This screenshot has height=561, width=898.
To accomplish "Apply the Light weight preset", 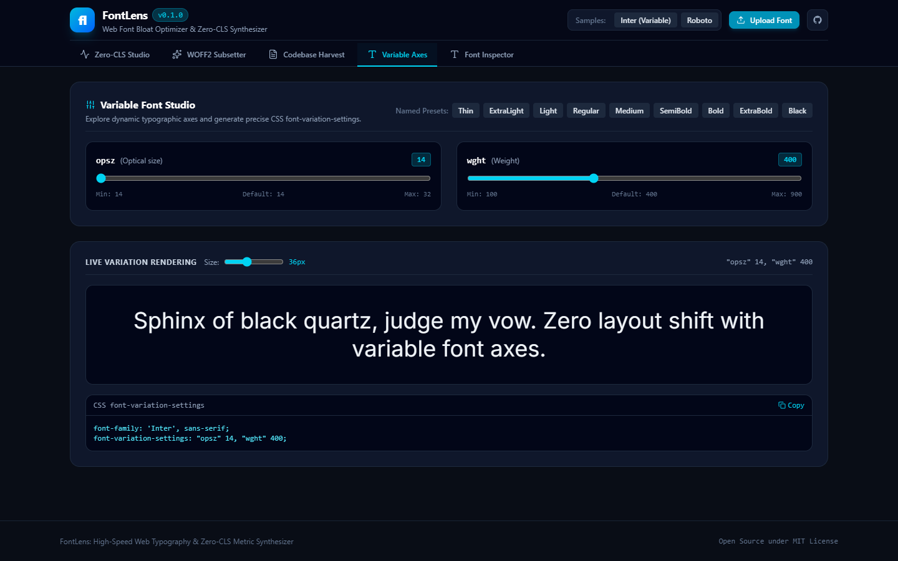I will (x=548, y=111).
